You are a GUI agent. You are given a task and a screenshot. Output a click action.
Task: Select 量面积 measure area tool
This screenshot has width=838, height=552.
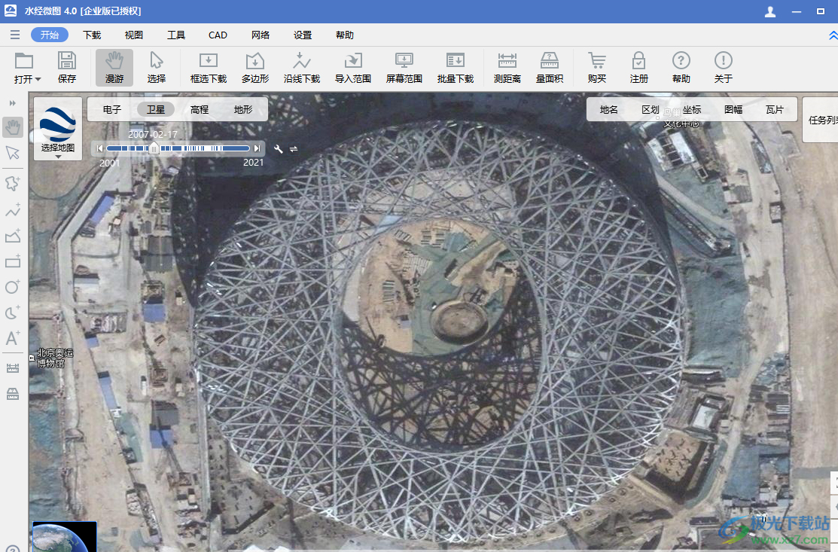click(x=550, y=67)
